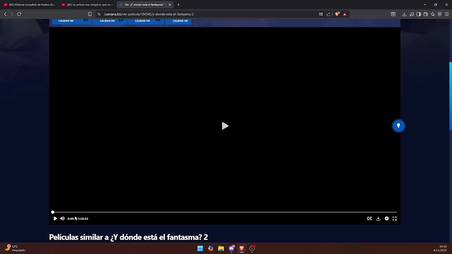Image resolution: width=452 pixels, height=254 pixels.
Task: Toggle the blue lightbulb lights-off button
Action: [398, 126]
